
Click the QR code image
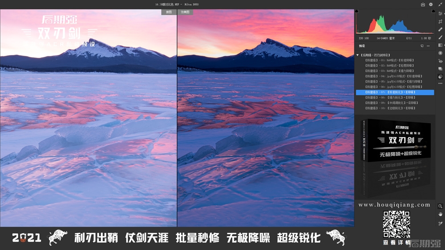coord(396,225)
